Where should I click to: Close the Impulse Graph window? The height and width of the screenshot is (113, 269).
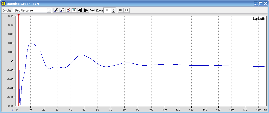[x=265, y=3]
